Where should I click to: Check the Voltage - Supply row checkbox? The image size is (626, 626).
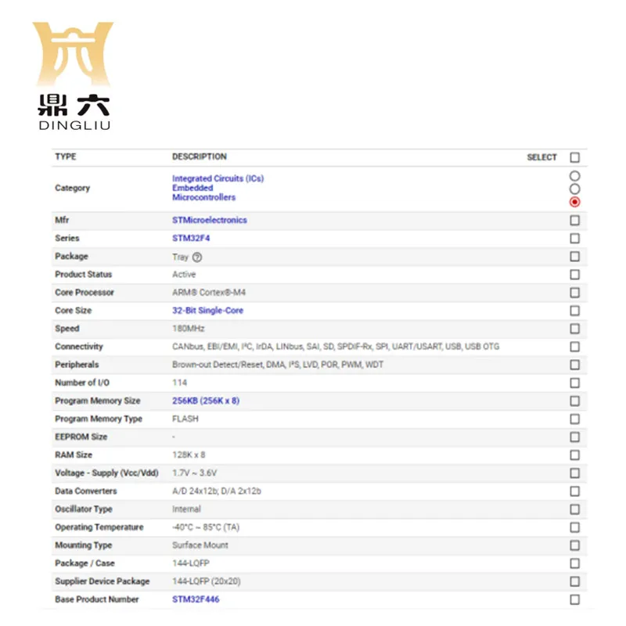(574, 473)
